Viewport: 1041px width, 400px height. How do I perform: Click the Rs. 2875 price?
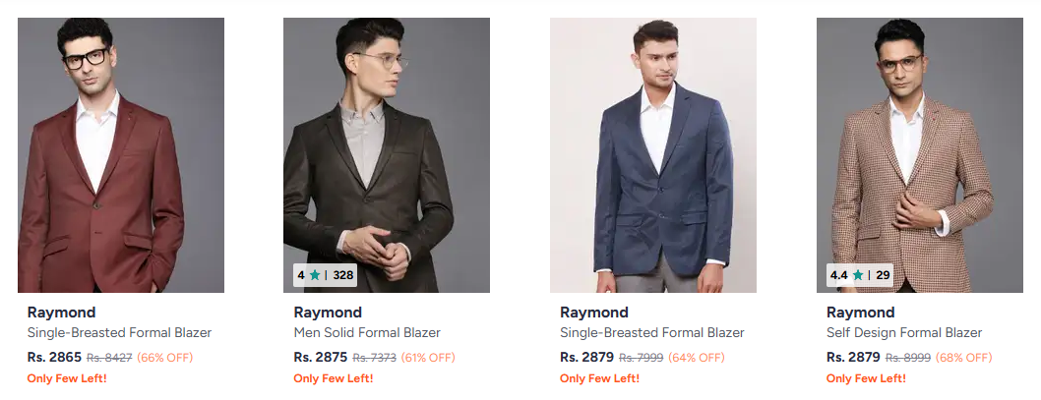tap(321, 357)
